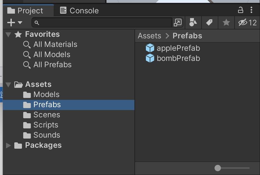Open the Search by Label tag icon
The width and height of the screenshot is (260, 175).
[x=209, y=23]
